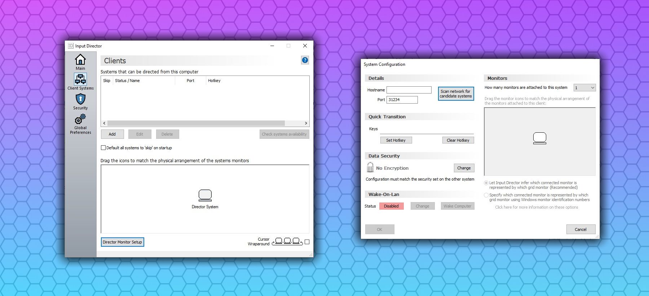
Task: Click the Clear Hotkey button
Action: (x=458, y=140)
